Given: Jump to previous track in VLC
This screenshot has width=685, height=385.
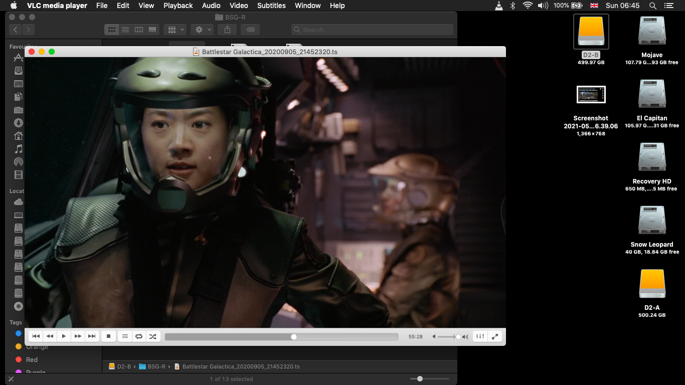Looking at the screenshot, I should (x=36, y=336).
